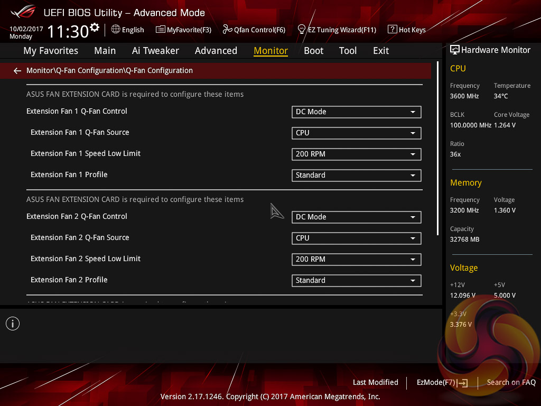Open Extension Fan 2 Speed Low Limit dropdown
Viewport: 541px width, 406px height.
pos(357,259)
